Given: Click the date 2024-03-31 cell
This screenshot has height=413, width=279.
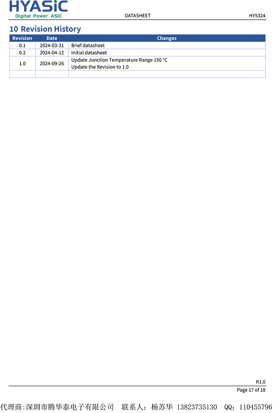Looking at the screenshot, I should point(52,46).
